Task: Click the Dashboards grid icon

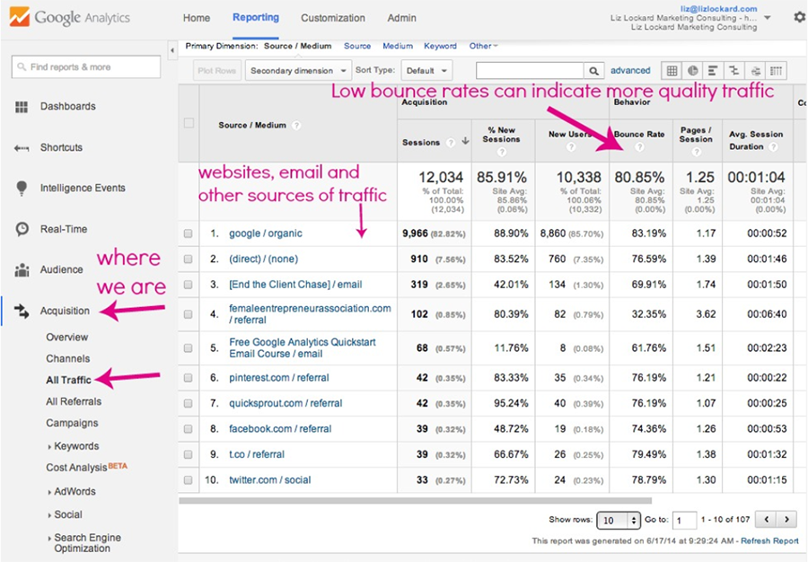Action: (22, 107)
